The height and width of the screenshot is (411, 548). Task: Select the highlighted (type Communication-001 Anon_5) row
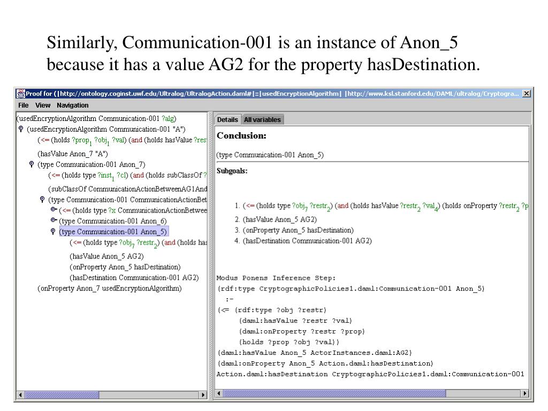coord(114,231)
